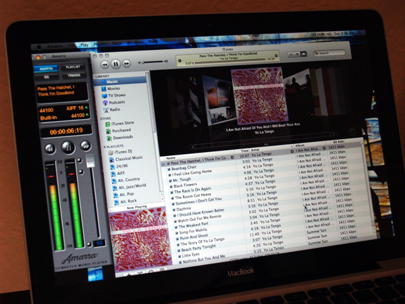Click the Now Playing artwork thumbnail
405x304 pixels.
(140, 239)
